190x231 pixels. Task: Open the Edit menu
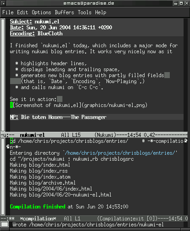22,12
